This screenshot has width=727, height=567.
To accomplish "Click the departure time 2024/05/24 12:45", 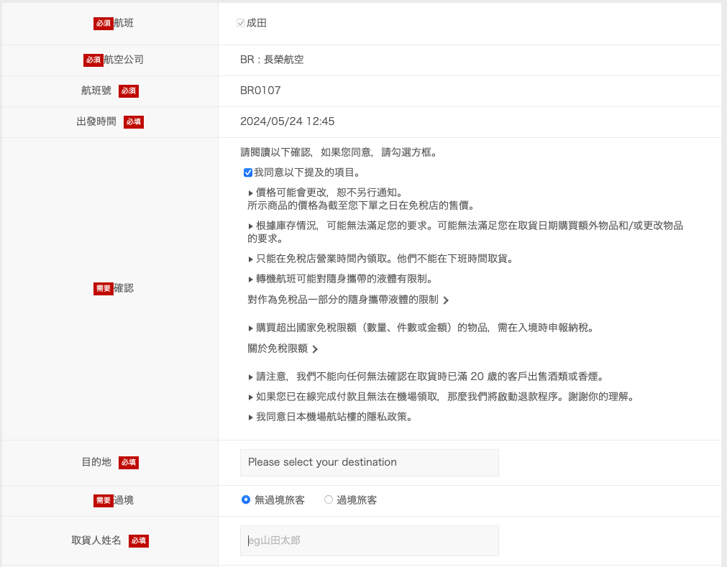I will (287, 121).
